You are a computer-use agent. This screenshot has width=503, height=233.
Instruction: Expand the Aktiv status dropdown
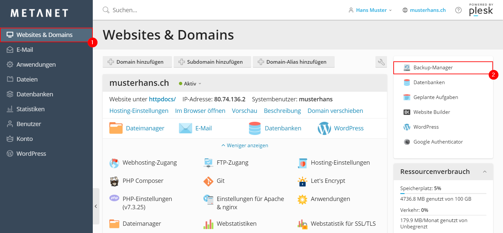(x=190, y=83)
